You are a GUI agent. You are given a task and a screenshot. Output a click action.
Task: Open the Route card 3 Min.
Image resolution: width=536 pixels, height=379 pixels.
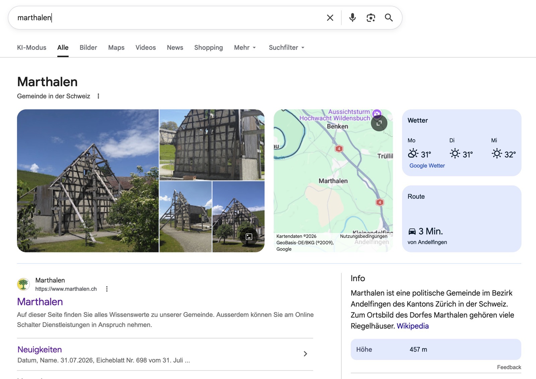pos(462,219)
